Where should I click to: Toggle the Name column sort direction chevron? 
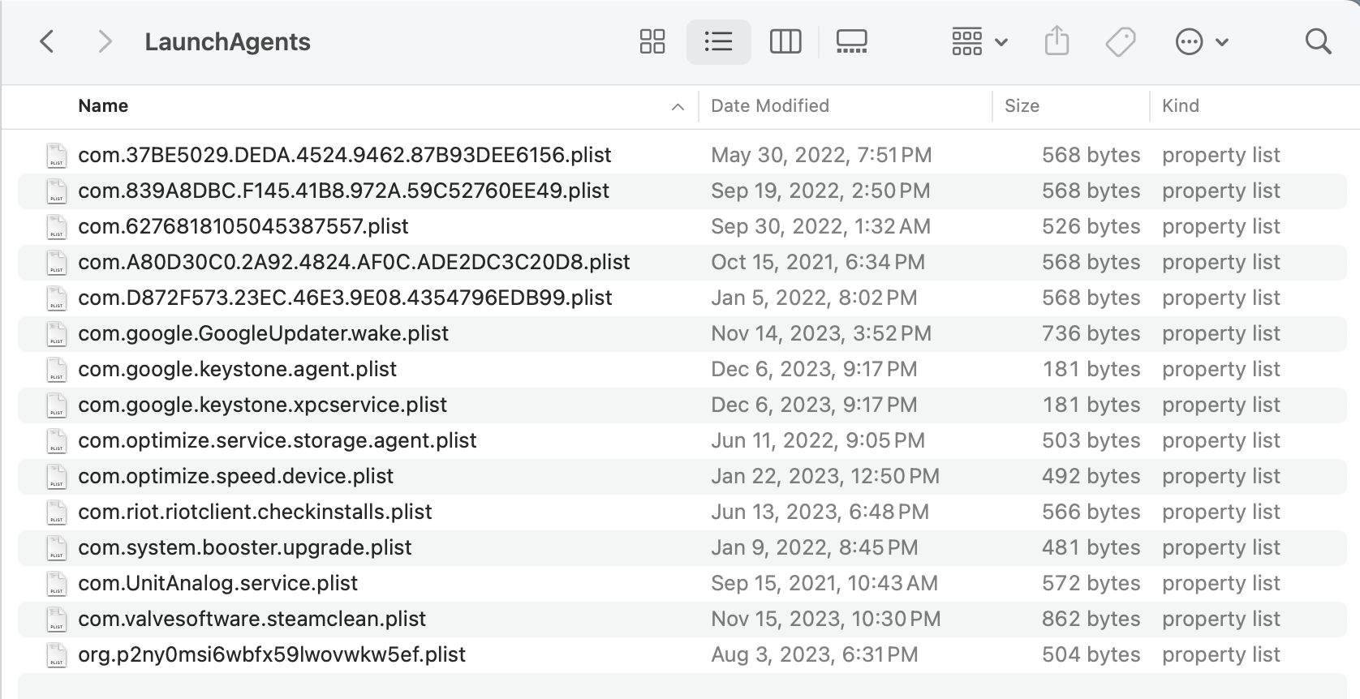(x=678, y=106)
